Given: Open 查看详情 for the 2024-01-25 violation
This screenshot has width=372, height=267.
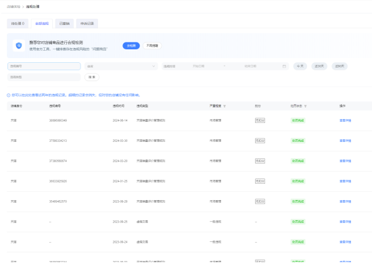Looking at the screenshot, I should coord(345,181).
